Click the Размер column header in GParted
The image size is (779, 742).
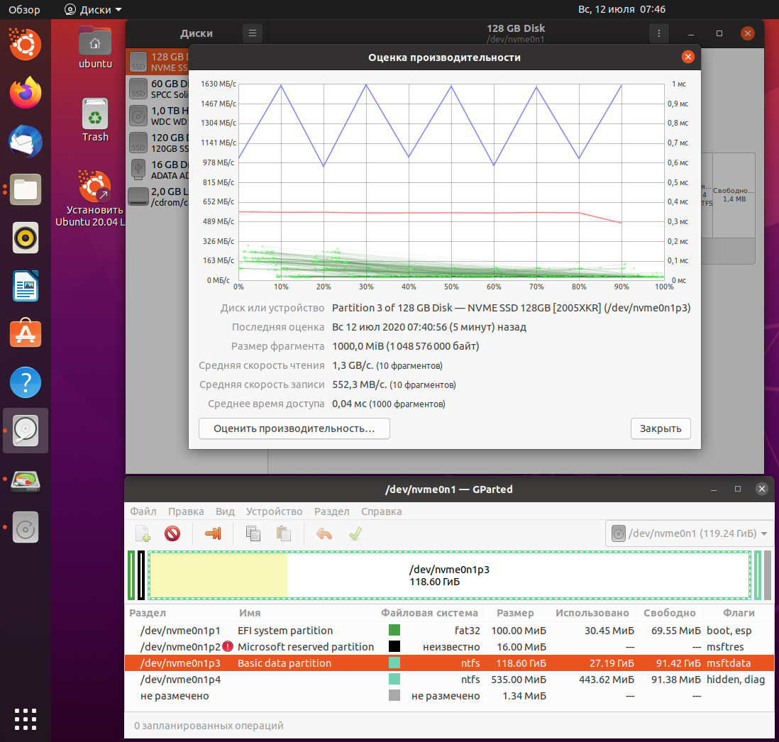(515, 613)
